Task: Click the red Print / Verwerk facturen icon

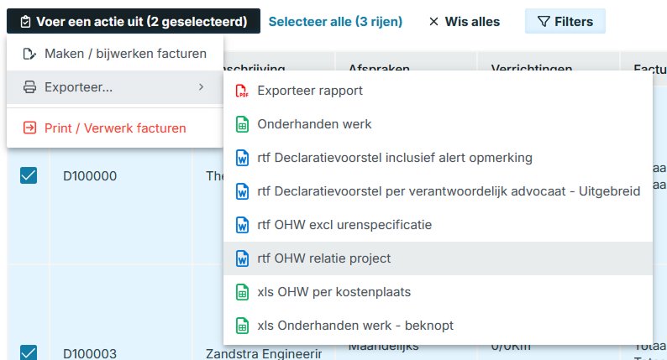Action: pyautogui.click(x=29, y=128)
